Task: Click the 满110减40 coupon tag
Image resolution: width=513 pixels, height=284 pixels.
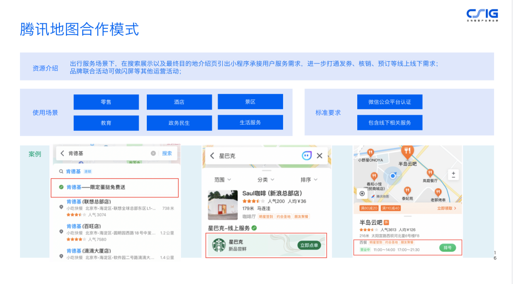Action: pyautogui.click(x=390, y=208)
